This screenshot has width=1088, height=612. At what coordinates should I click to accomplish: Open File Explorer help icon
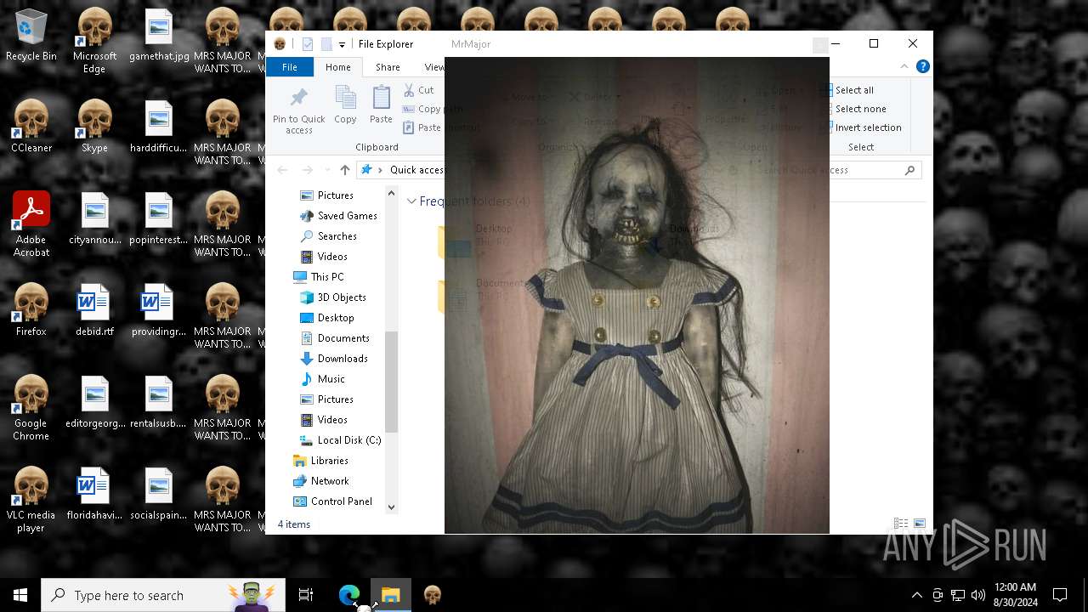922,66
